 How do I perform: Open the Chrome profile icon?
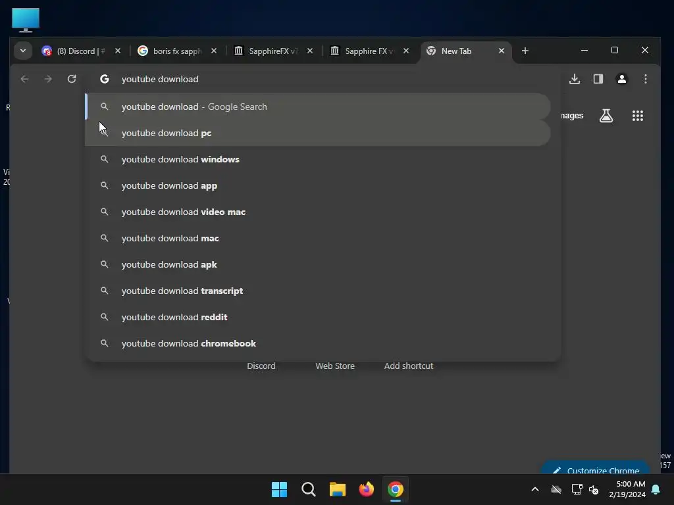coord(621,79)
